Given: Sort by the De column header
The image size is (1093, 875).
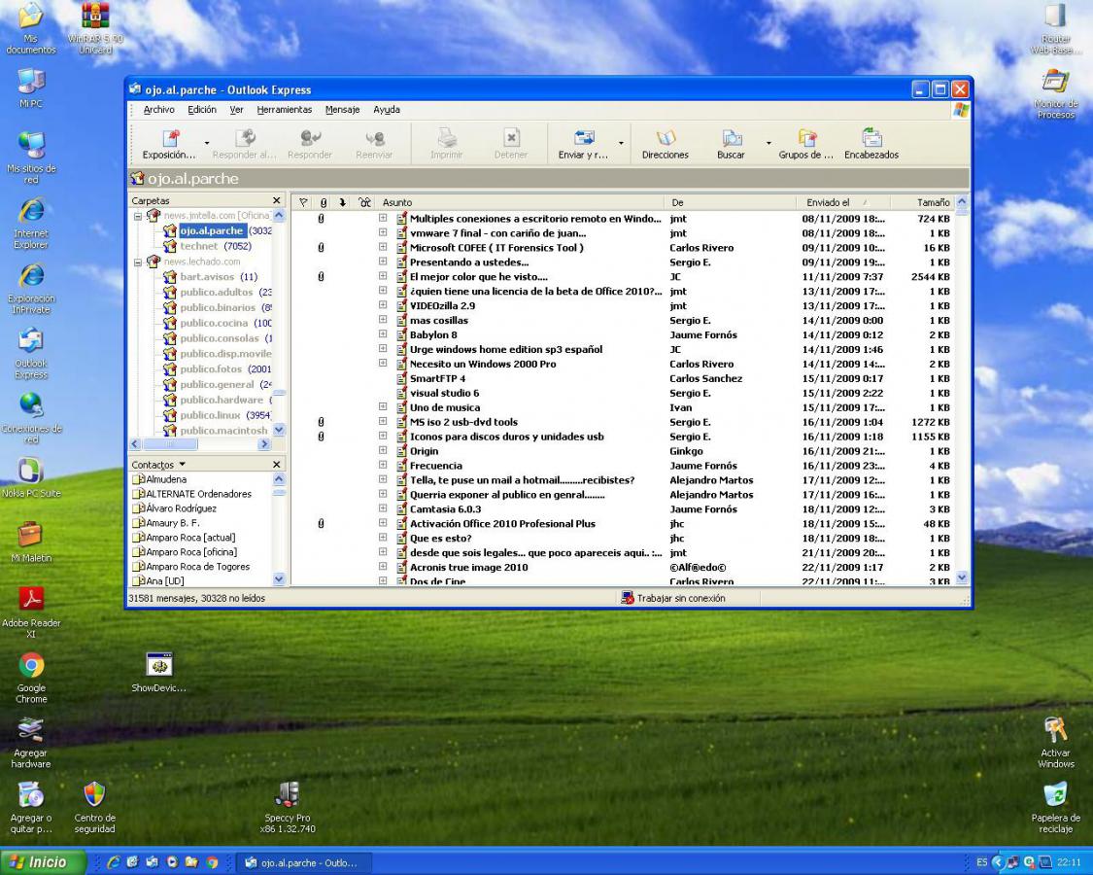Looking at the screenshot, I should pos(730,202).
